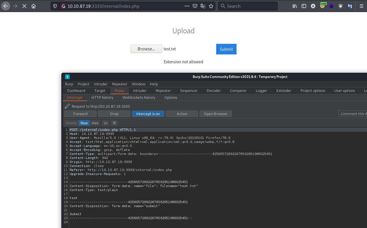Open the HTTP history sub-tab

102,97
